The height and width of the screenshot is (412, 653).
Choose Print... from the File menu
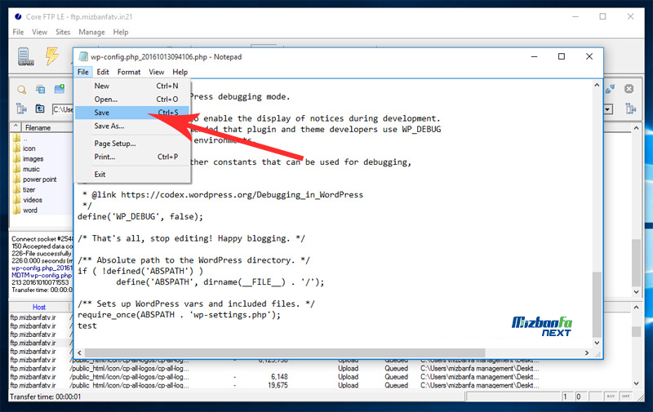[132, 157]
